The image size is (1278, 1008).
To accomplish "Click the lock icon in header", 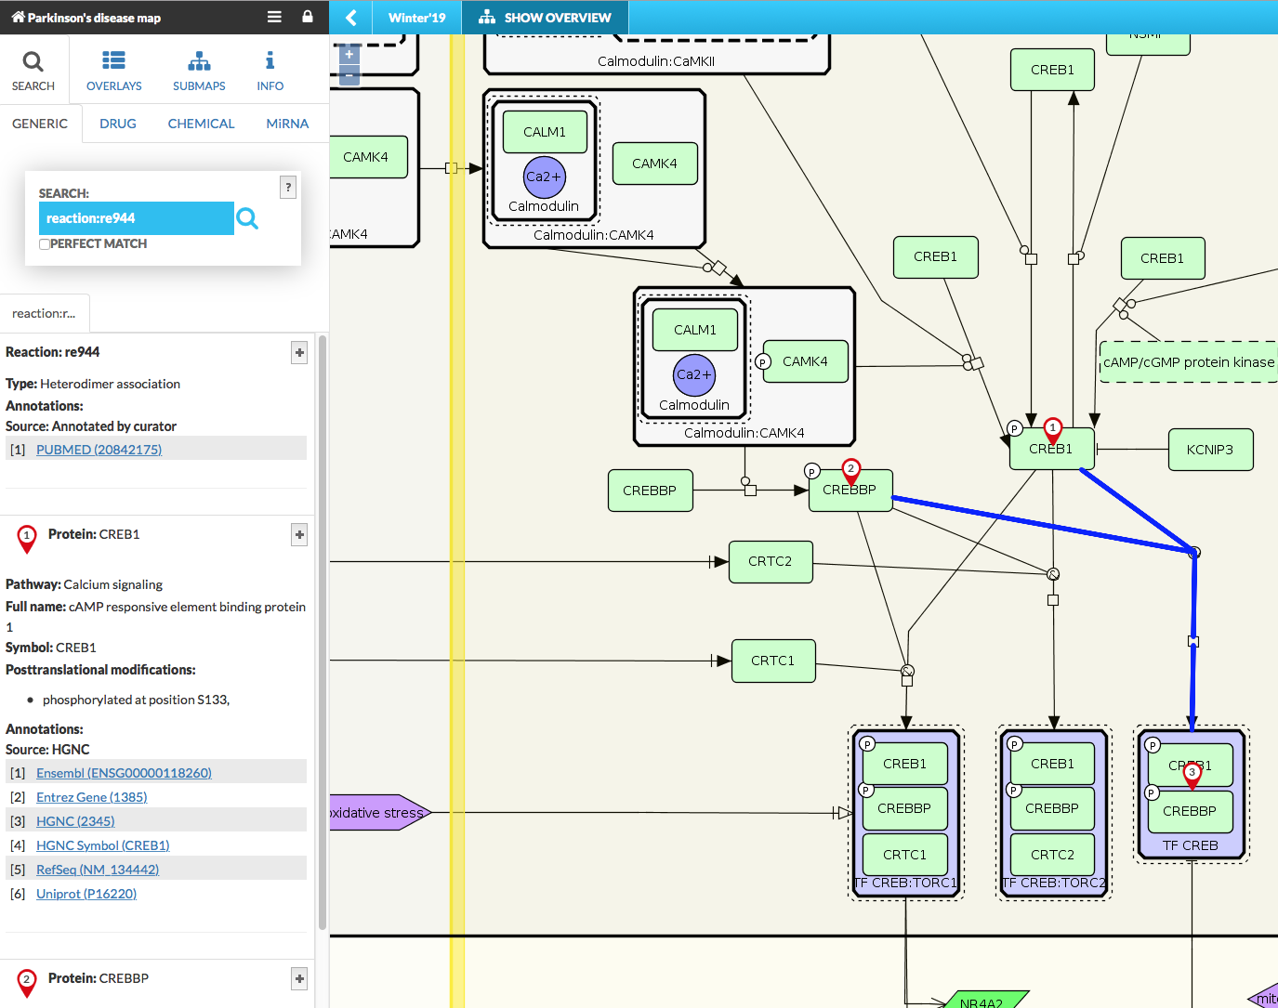I will coord(308,17).
